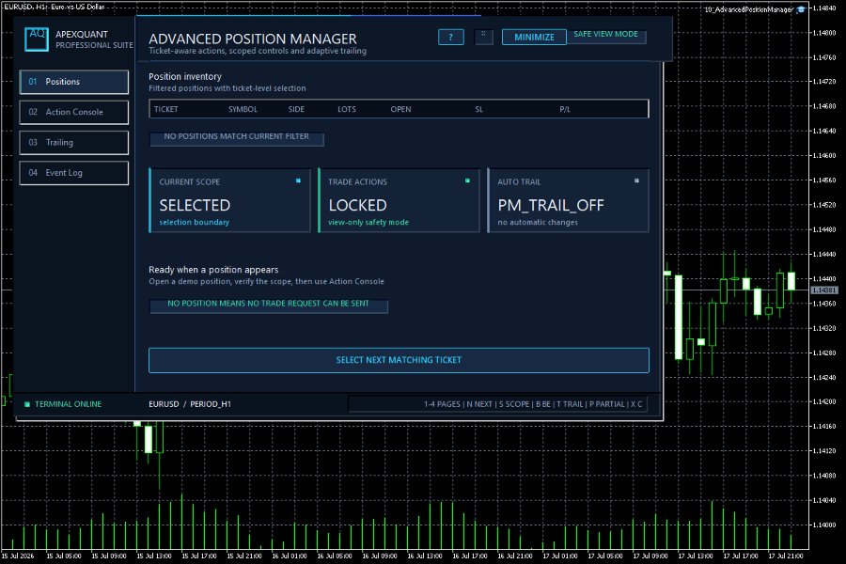Click the TICKET column header

coord(165,109)
